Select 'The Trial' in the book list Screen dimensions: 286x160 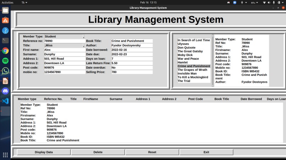pyautogui.click(x=184, y=81)
